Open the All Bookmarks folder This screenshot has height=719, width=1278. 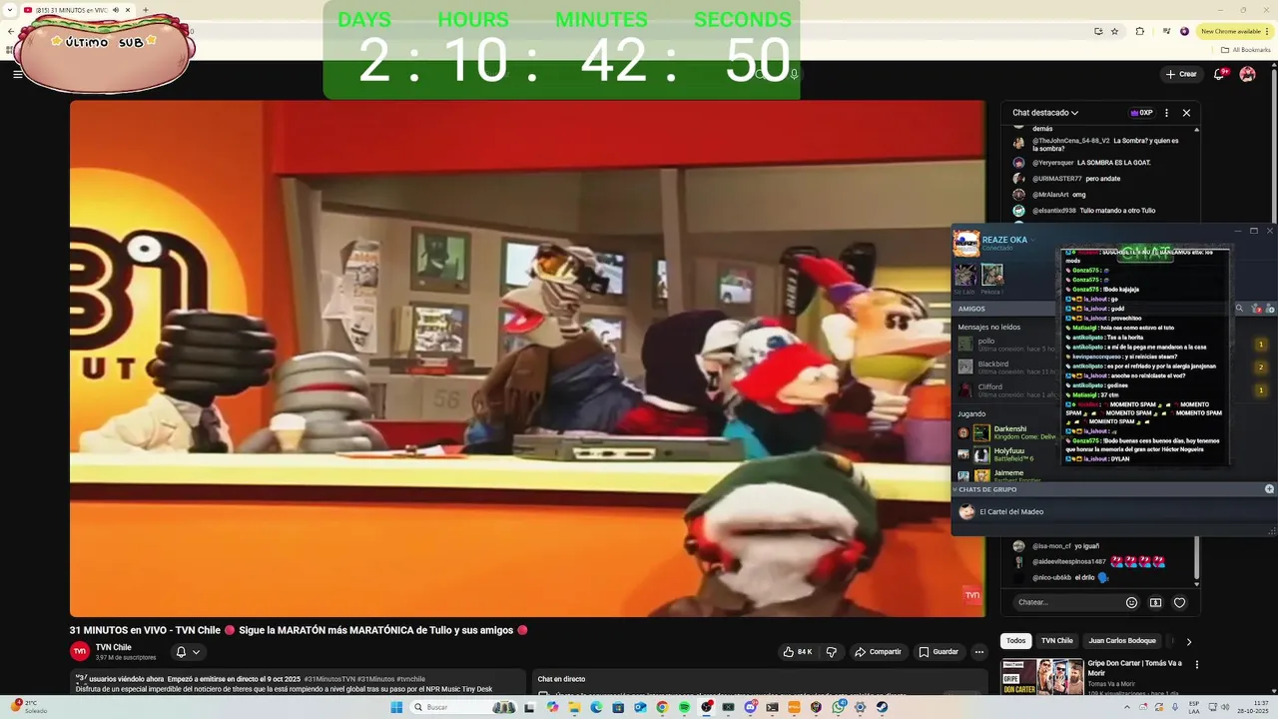[1246, 49]
